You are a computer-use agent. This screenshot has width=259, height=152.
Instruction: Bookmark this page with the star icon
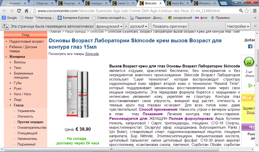click(247, 11)
